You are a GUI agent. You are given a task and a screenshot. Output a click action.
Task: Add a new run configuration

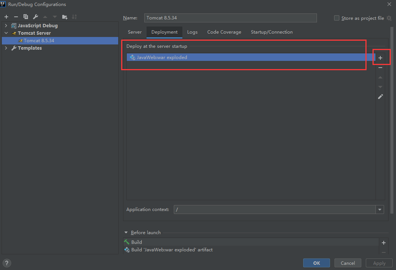pos(6,17)
